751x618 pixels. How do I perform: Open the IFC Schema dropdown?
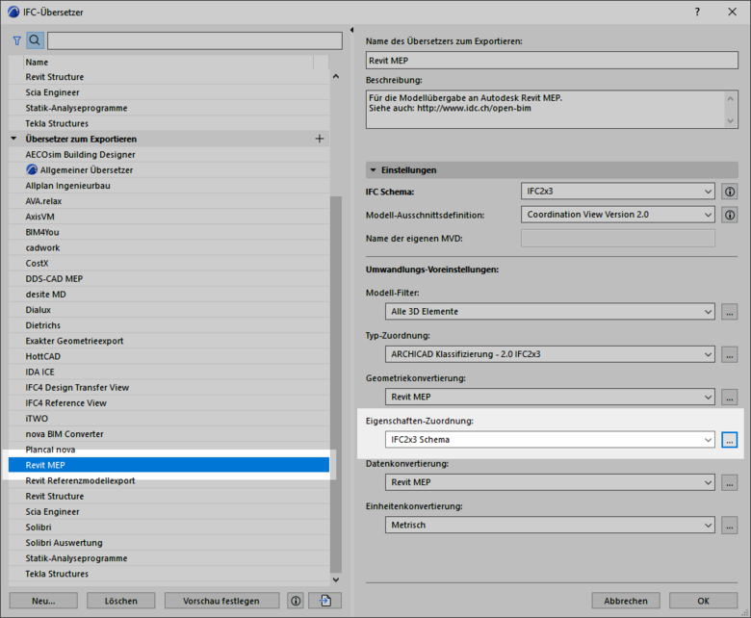(x=618, y=192)
